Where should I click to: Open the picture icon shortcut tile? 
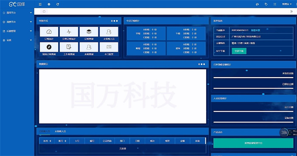pyautogui.click(x=109, y=47)
